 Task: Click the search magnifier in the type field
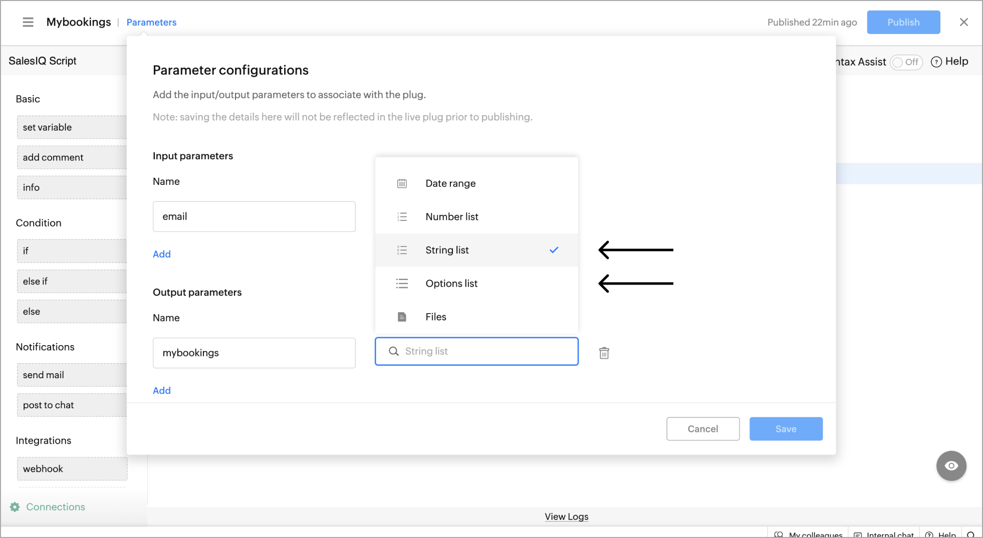[394, 351]
